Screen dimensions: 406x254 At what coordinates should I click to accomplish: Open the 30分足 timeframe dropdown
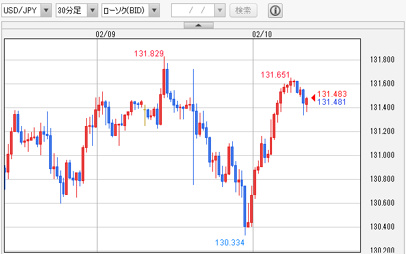point(77,11)
